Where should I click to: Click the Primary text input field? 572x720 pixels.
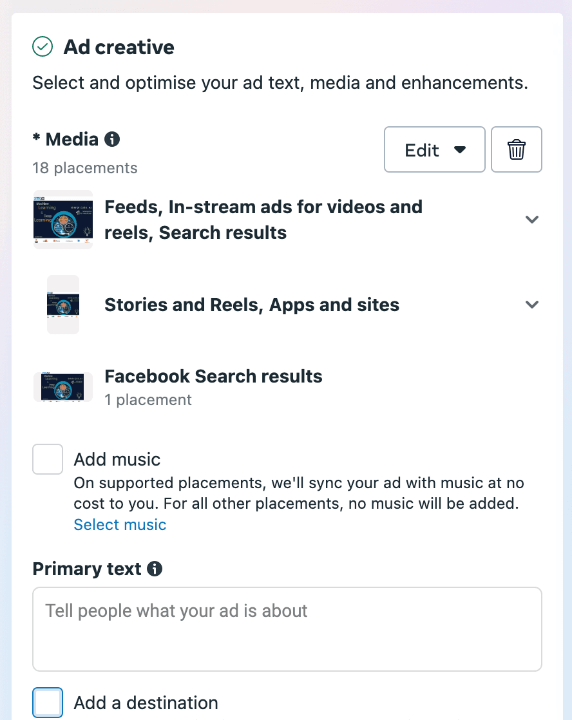coord(287,629)
